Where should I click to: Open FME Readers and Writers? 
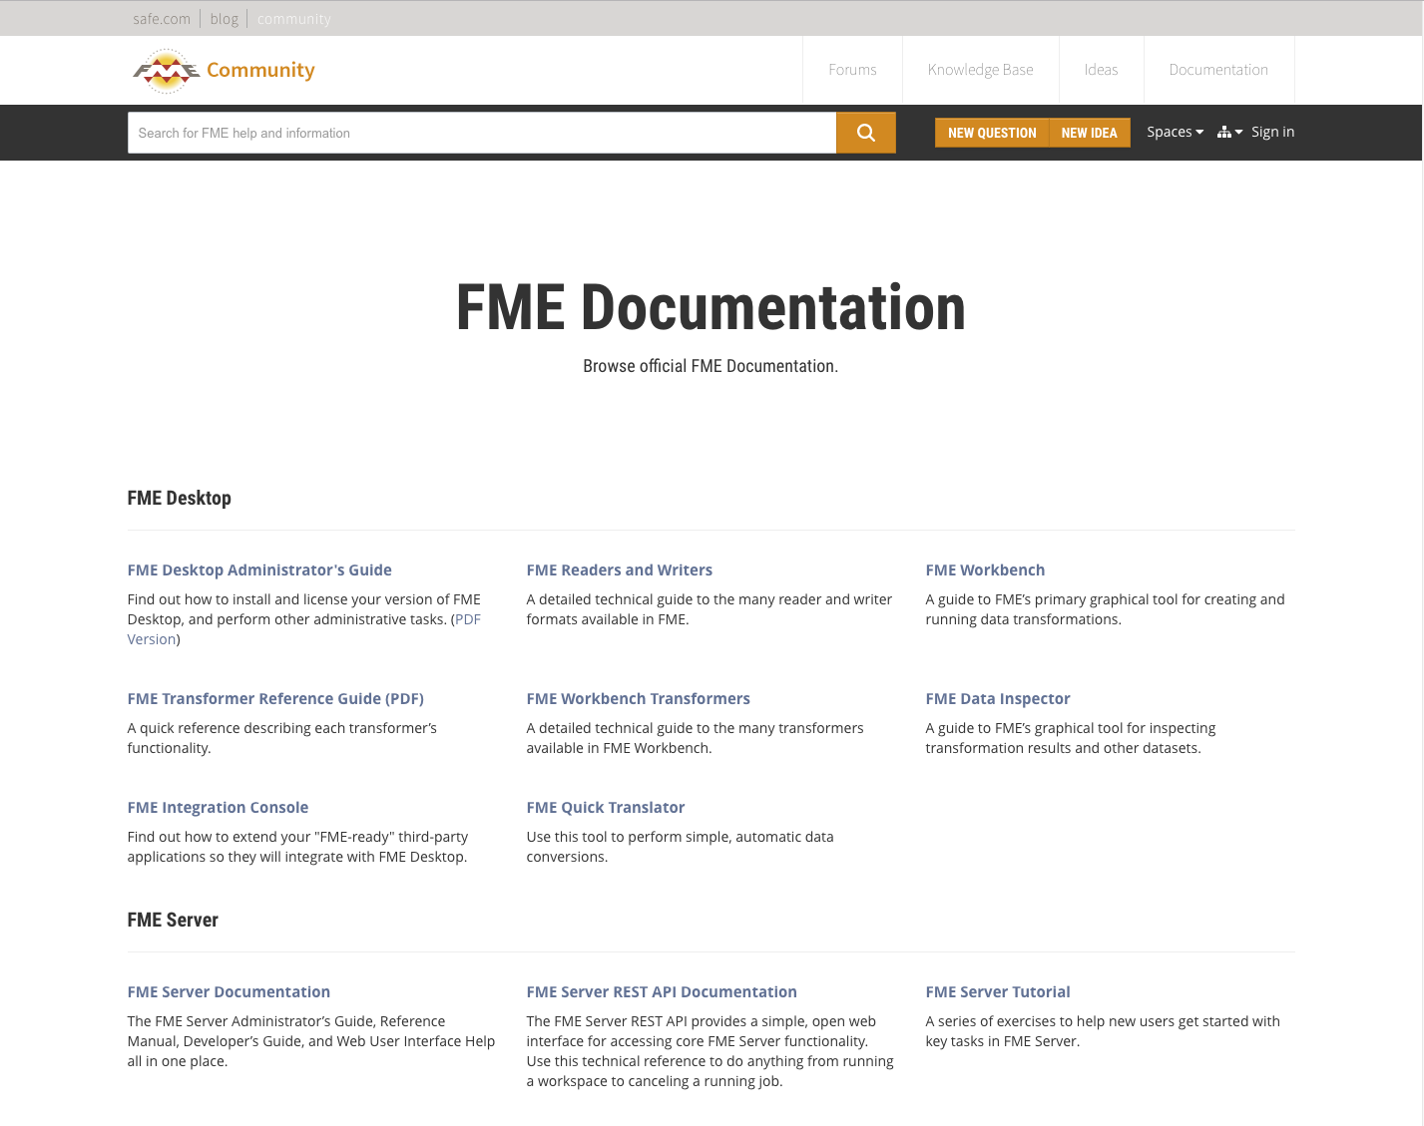click(619, 569)
